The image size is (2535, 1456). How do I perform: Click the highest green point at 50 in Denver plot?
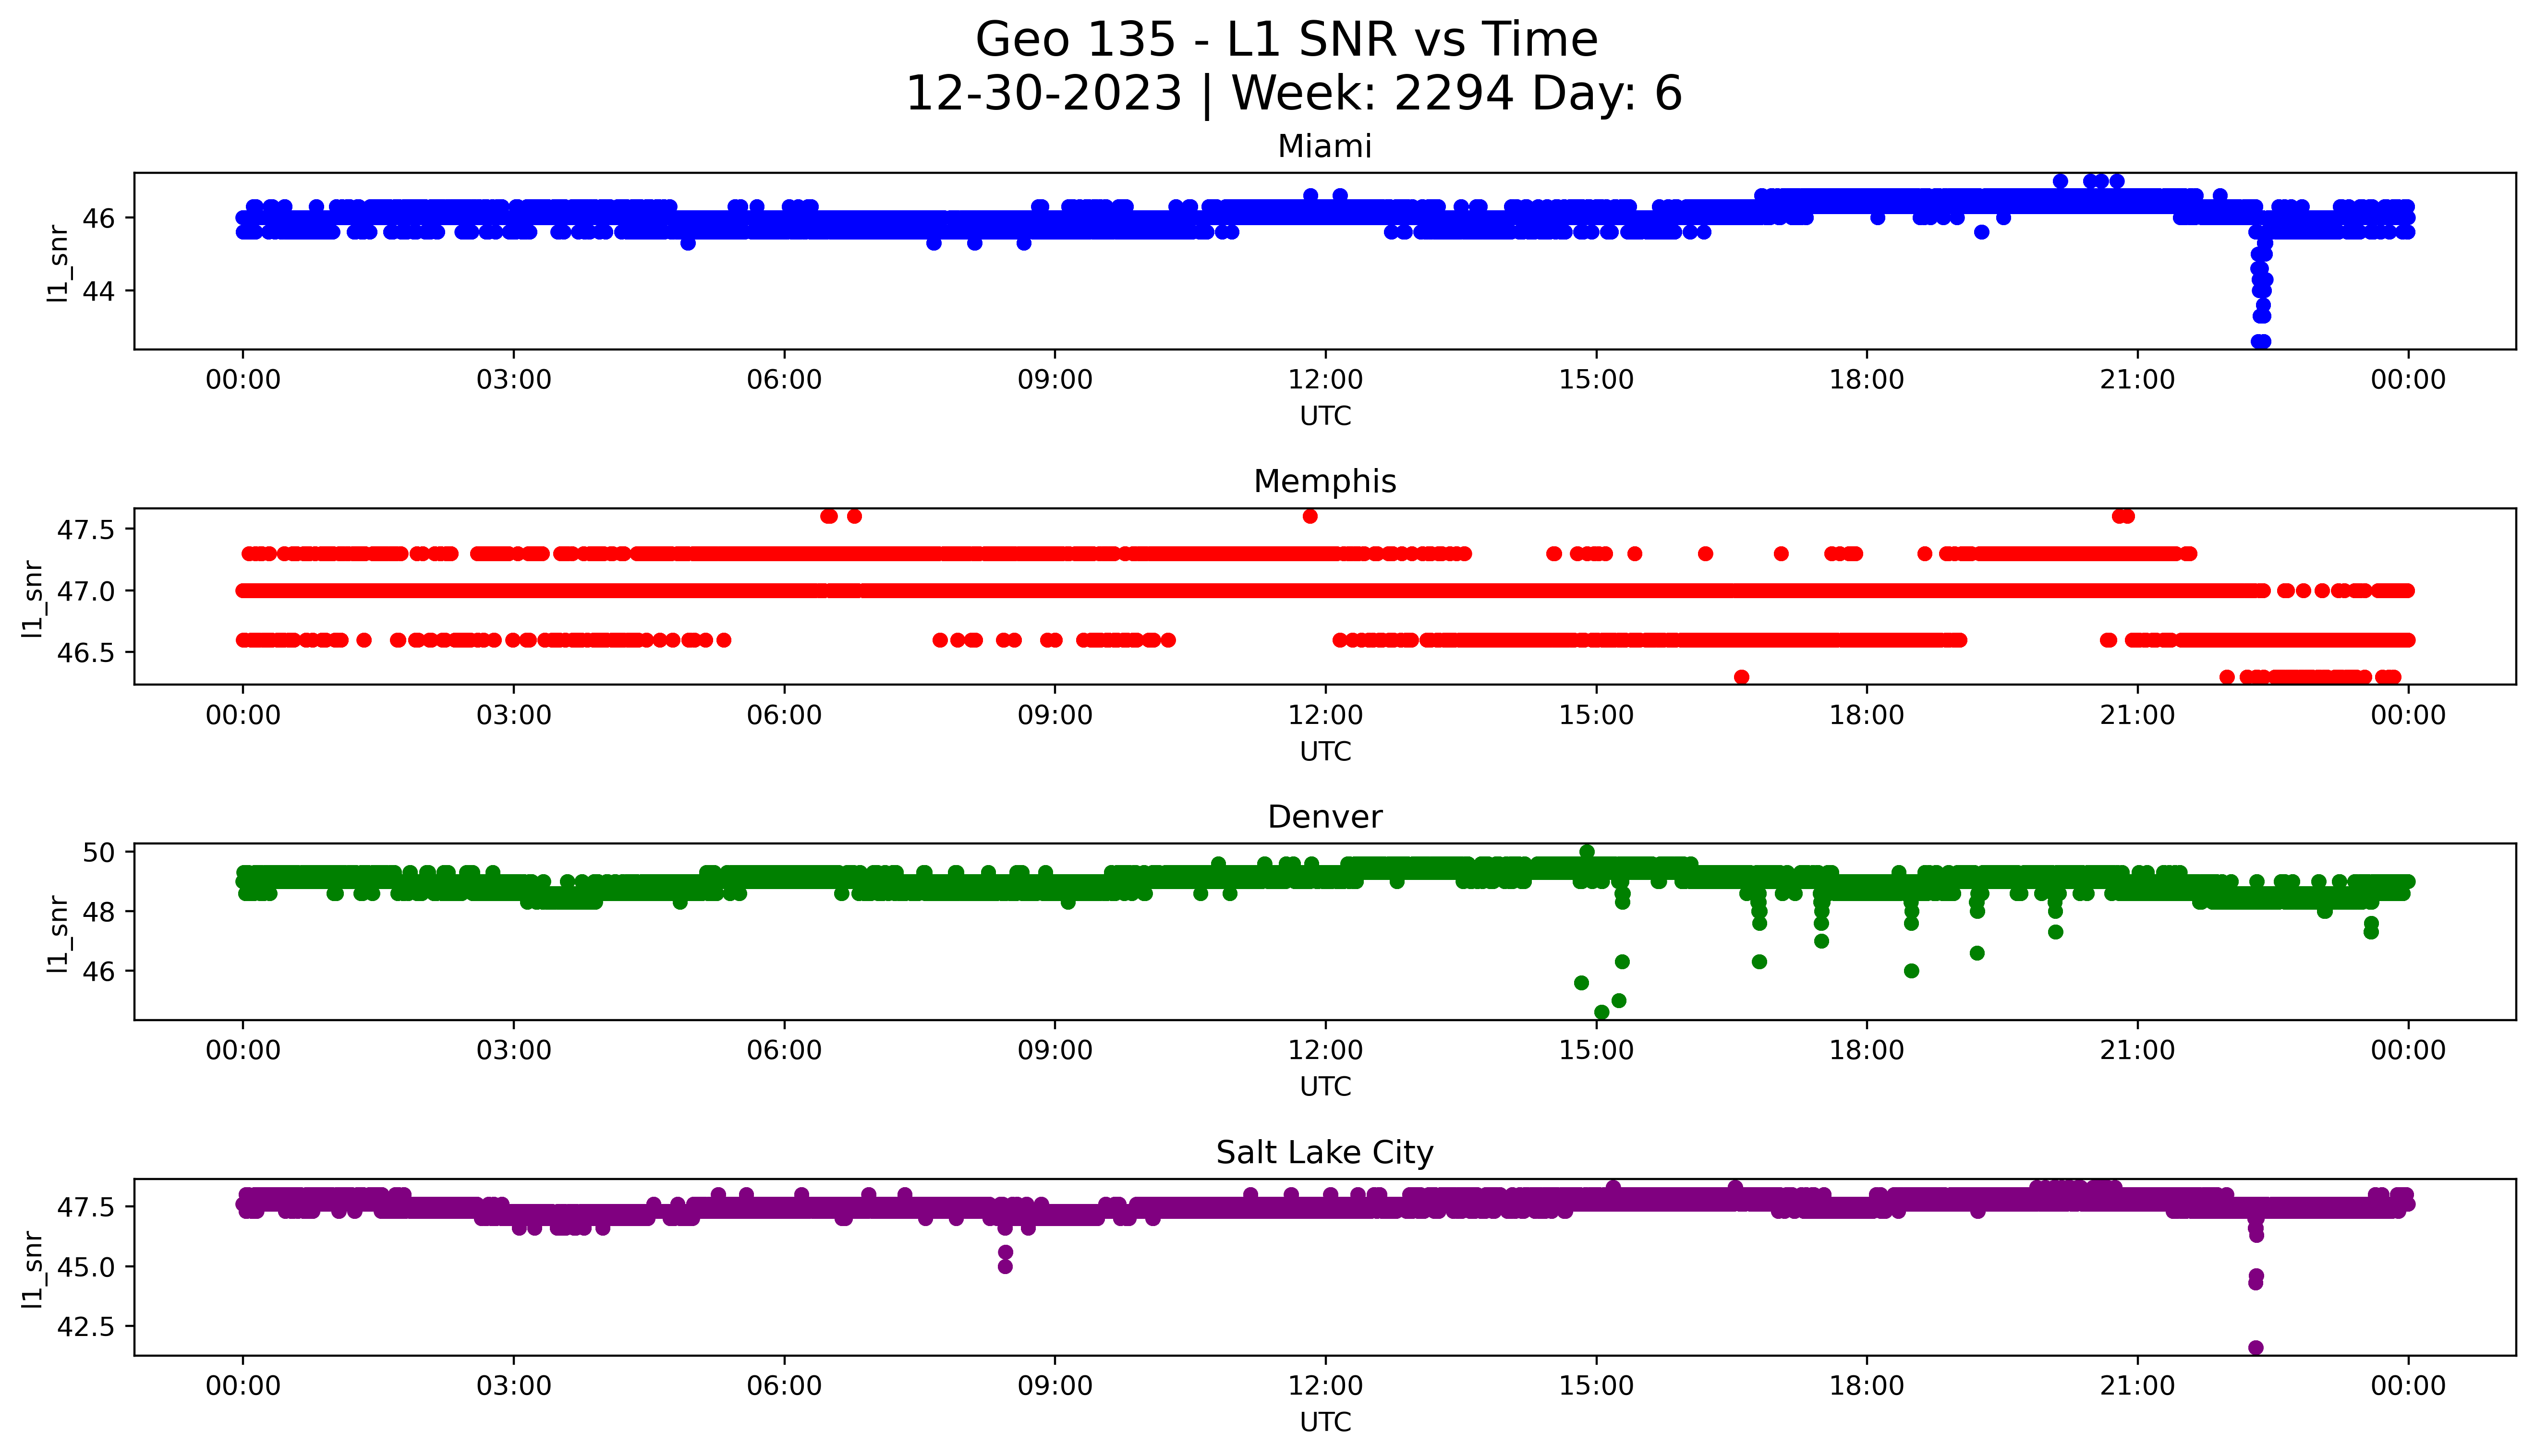1587,852
